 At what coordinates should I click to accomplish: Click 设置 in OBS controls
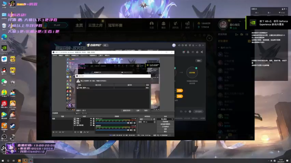tap(165, 129)
